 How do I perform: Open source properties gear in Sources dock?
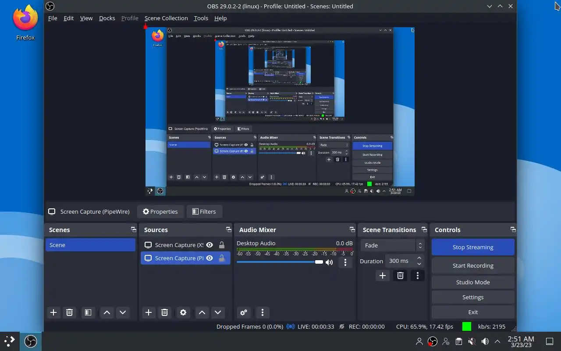(183, 312)
